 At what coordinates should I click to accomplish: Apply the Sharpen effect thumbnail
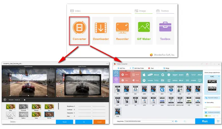[x=36, y=106]
